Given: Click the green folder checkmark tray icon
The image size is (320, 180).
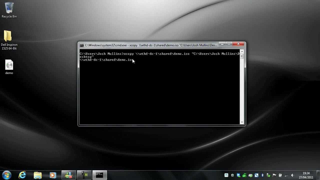Looking at the screenshot, I should point(244,175).
